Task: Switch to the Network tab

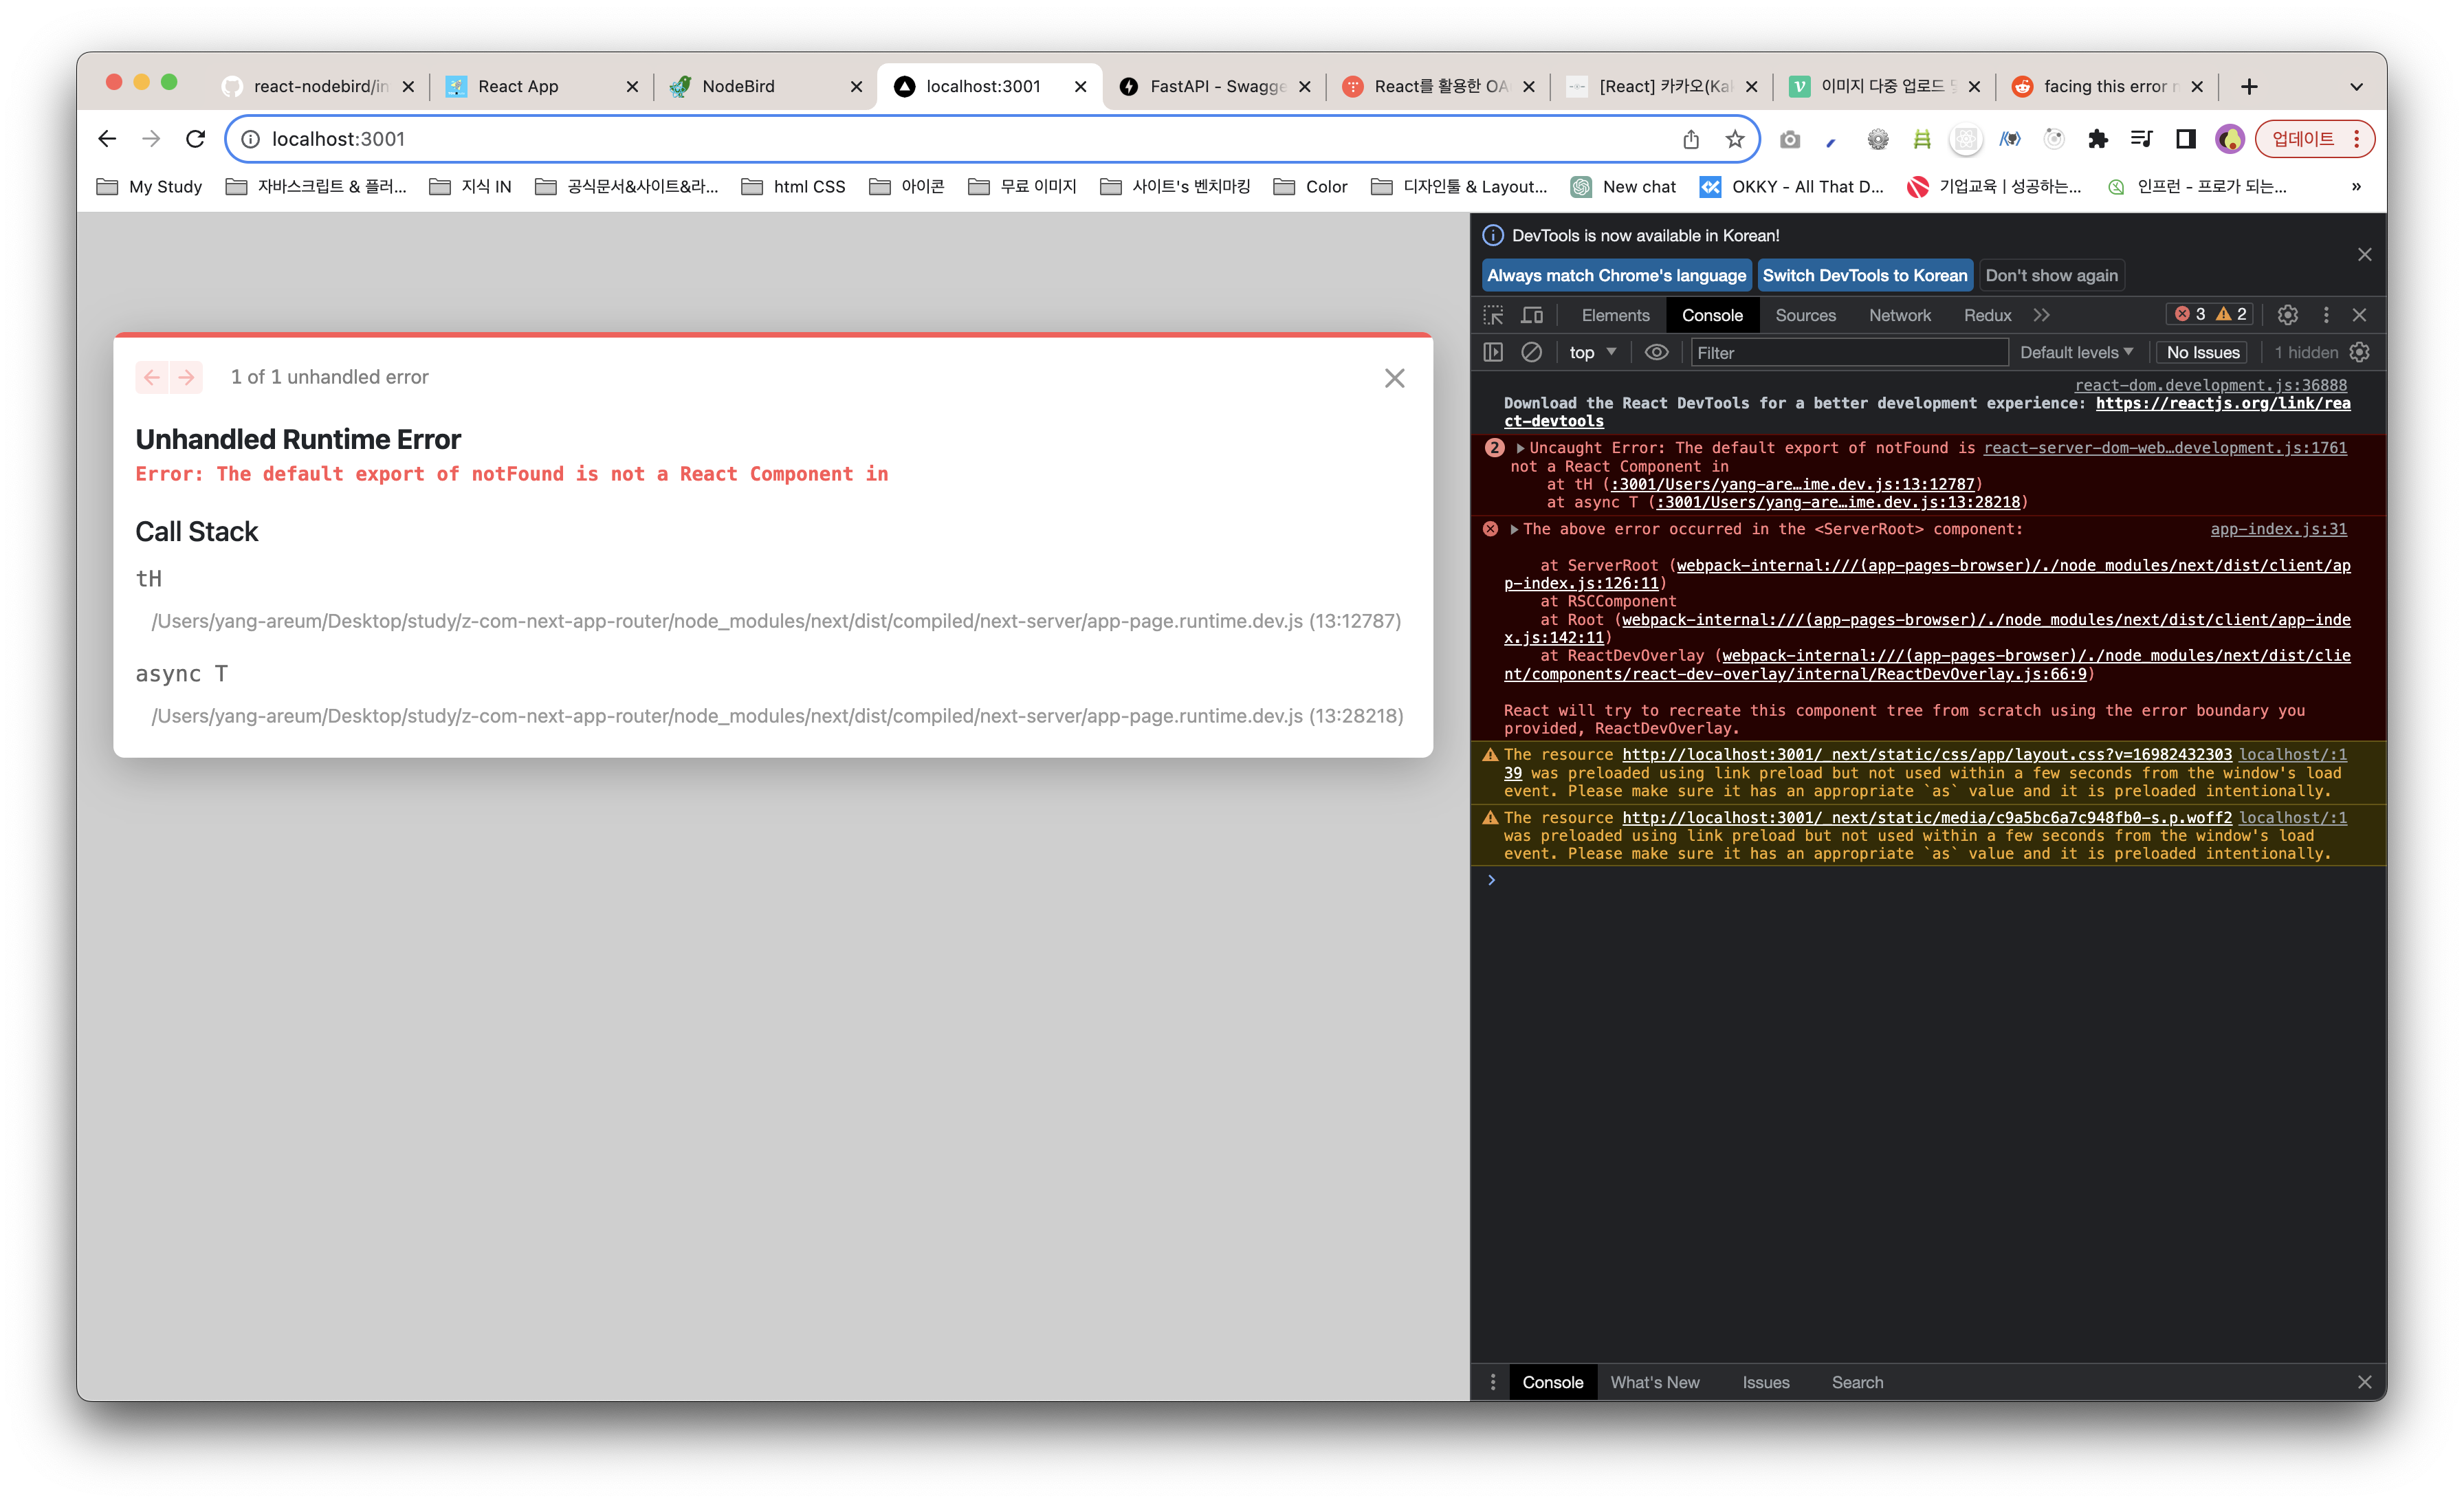Action: [1899, 315]
